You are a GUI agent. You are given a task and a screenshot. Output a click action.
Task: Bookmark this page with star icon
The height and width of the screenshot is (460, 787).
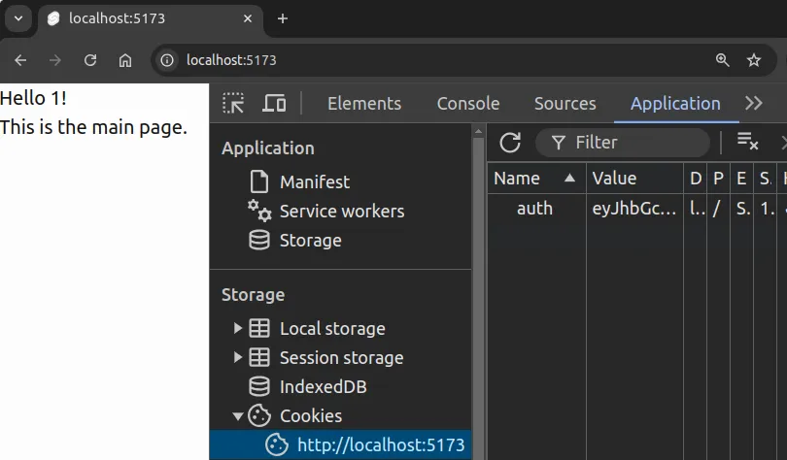pyautogui.click(x=753, y=60)
